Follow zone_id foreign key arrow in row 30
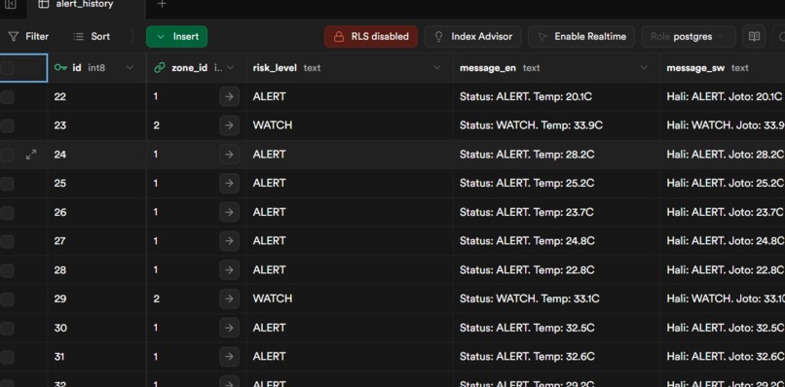 pos(229,328)
